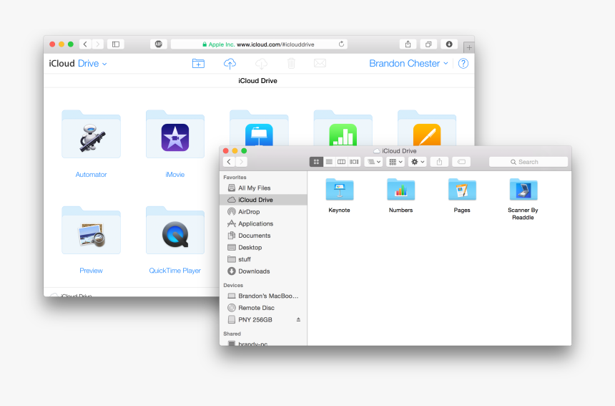Select Applications in Finder sidebar

click(x=263, y=224)
